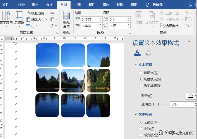
Task: Collapse the 文本填充 section
Action: click(x=136, y=65)
